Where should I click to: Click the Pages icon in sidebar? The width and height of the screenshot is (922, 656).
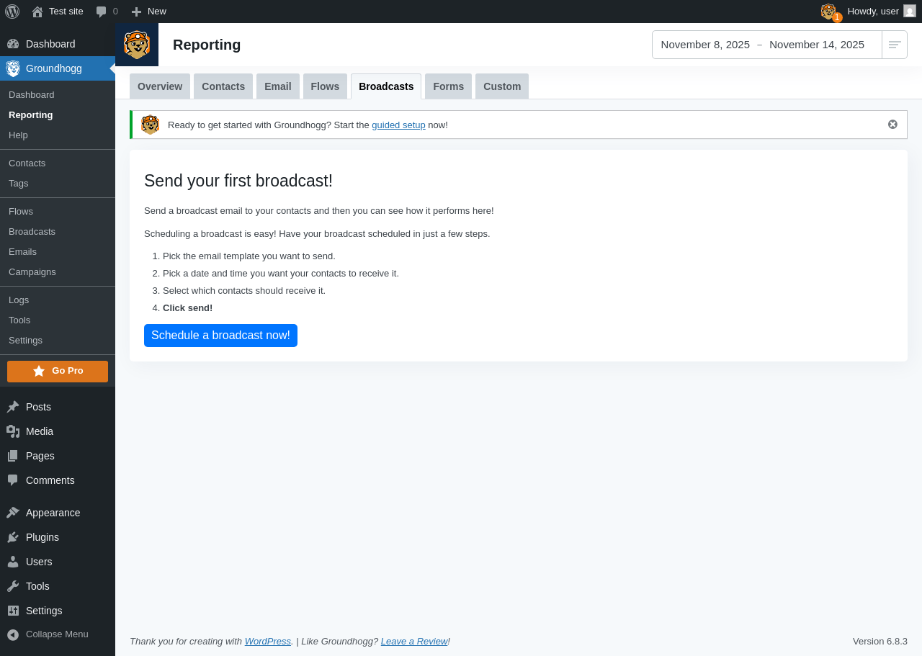coord(13,456)
